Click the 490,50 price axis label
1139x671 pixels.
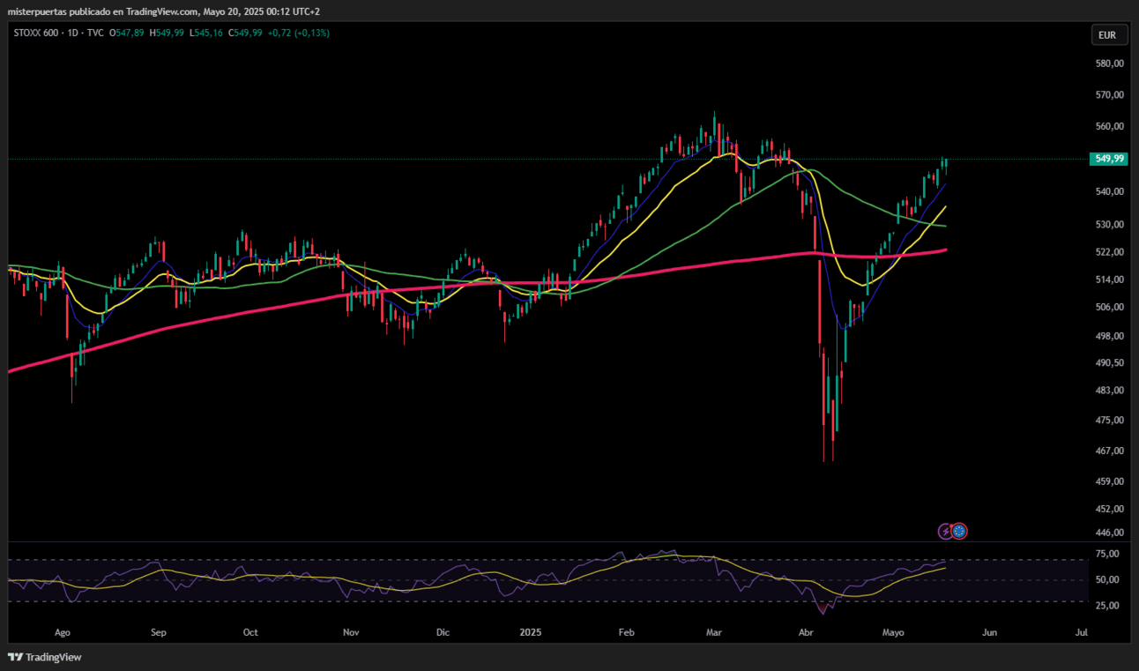pos(1109,362)
